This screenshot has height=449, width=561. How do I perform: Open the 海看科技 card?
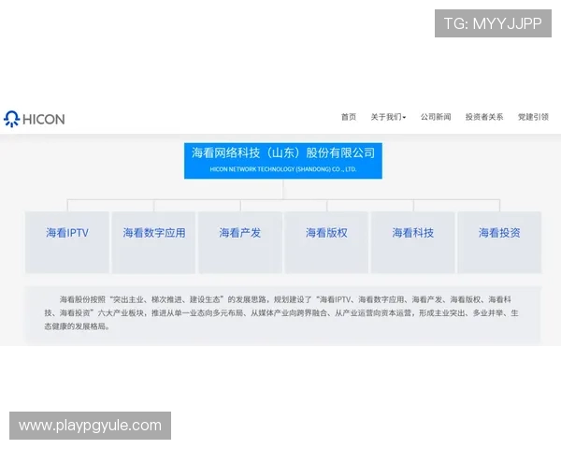[x=413, y=242]
